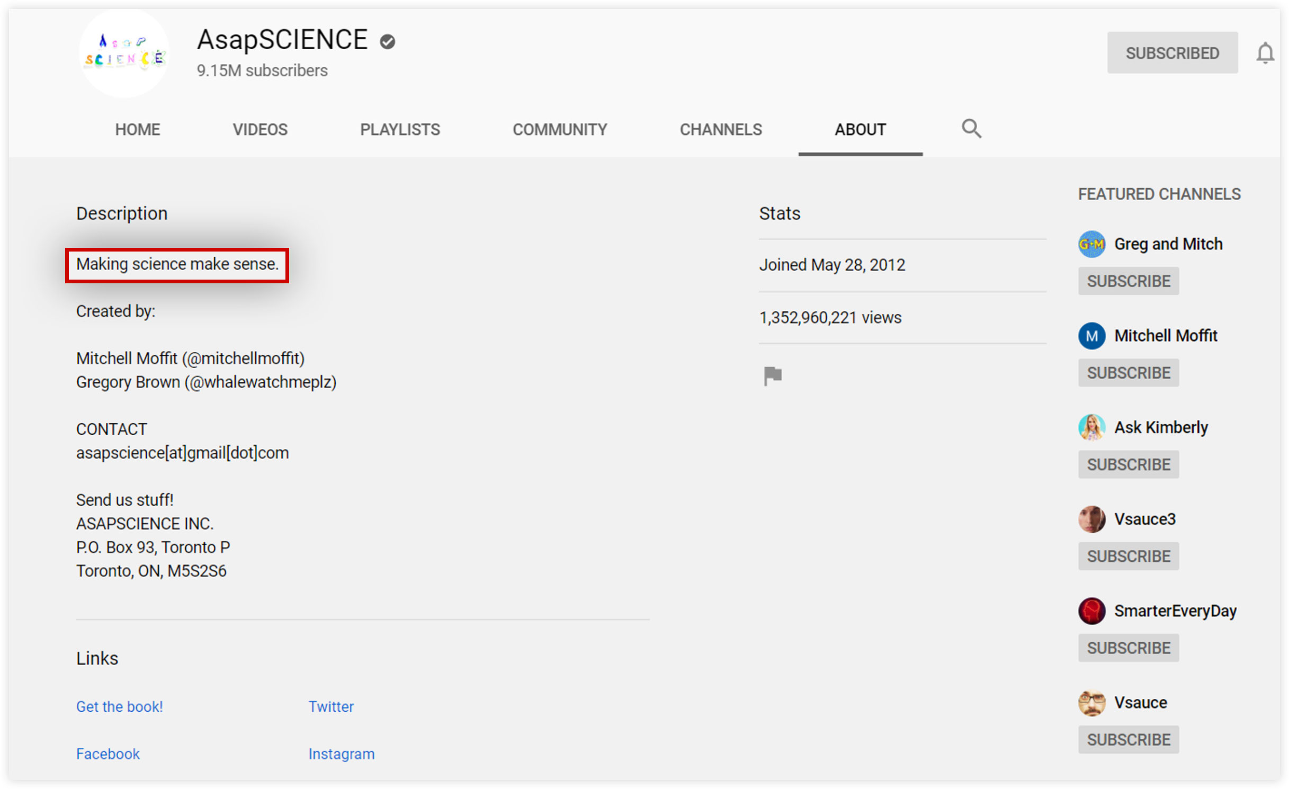
Task: Subscribe to Vsauce3
Action: pyautogui.click(x=1128, y=556)
